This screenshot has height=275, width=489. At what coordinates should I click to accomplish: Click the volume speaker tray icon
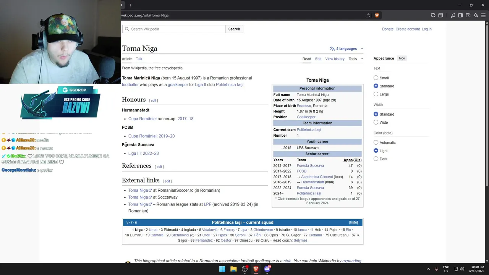(x=462, y=269)
